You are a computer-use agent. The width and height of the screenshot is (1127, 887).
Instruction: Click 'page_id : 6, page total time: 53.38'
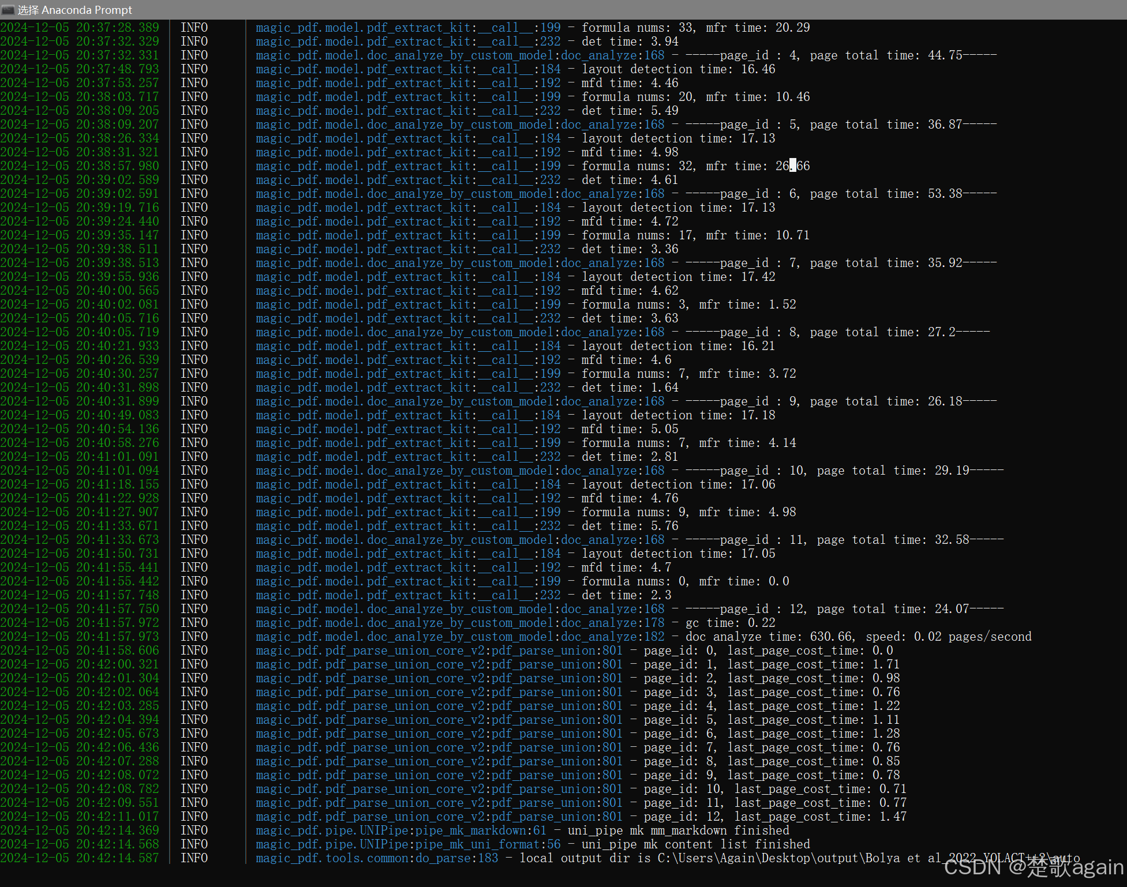tap(841, 194)
